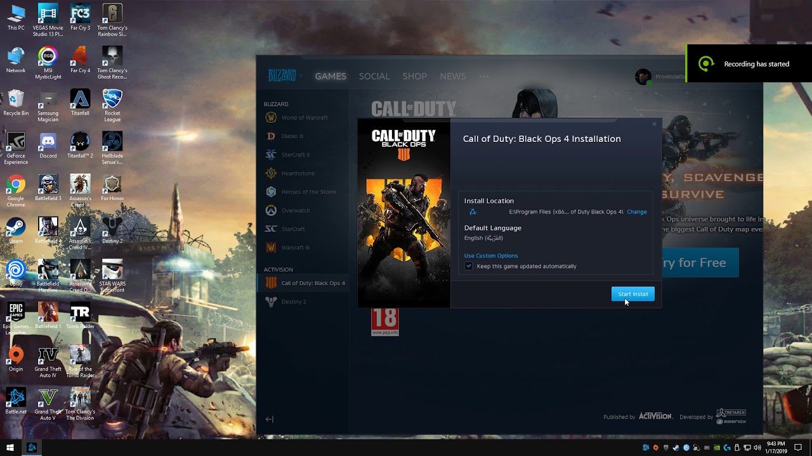Switch to the SHOP tab
Viewport: 812px width, 456px height.
tap(415, 76)
